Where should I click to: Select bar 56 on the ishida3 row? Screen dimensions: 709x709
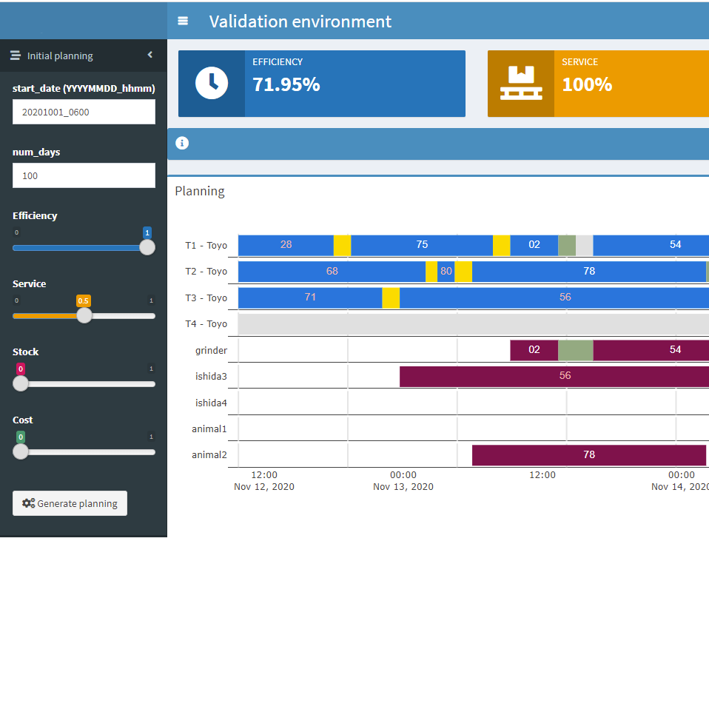click(565, 375)
